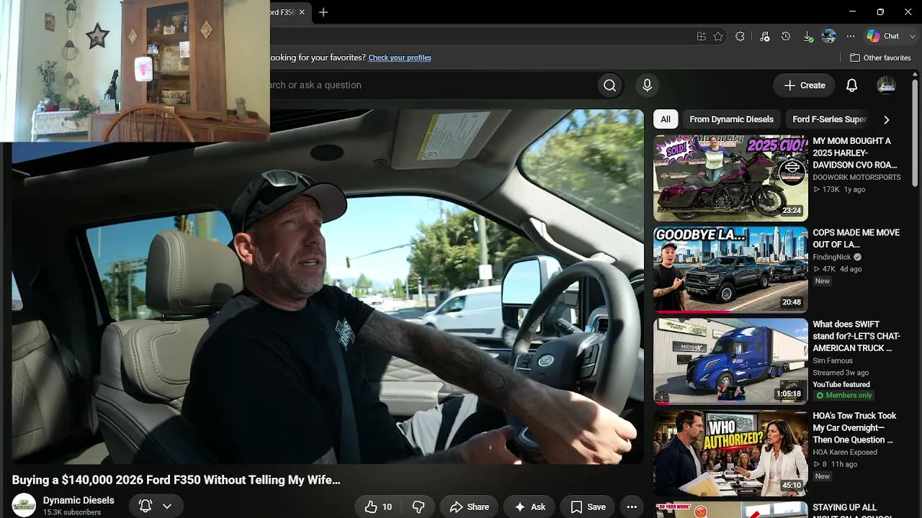Click the 15.3K subscribers text
The height and width of the screenshot is (518, 922).
[x=72, y=512]
